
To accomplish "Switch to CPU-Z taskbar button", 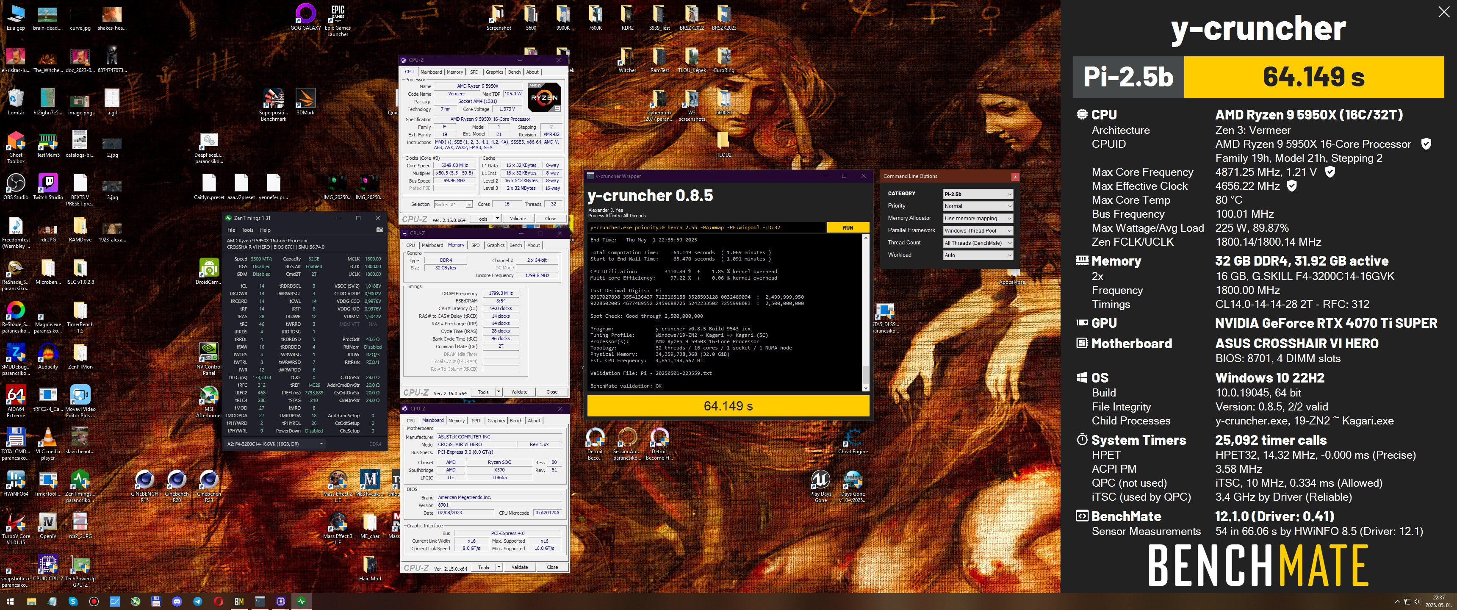I will coord(280,602).
